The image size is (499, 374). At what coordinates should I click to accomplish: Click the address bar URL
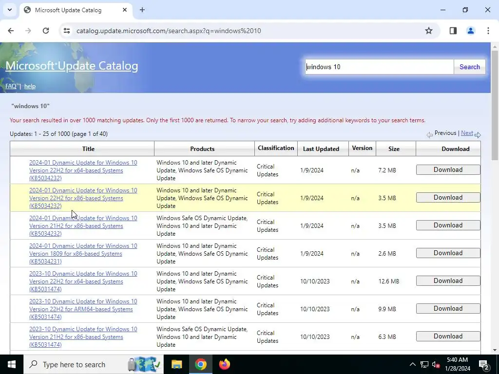(x=169, y=31)
